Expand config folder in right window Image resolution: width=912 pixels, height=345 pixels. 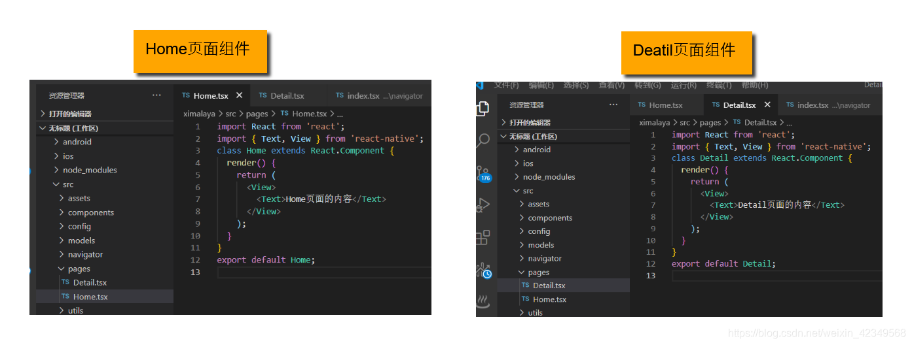[564, 231]
